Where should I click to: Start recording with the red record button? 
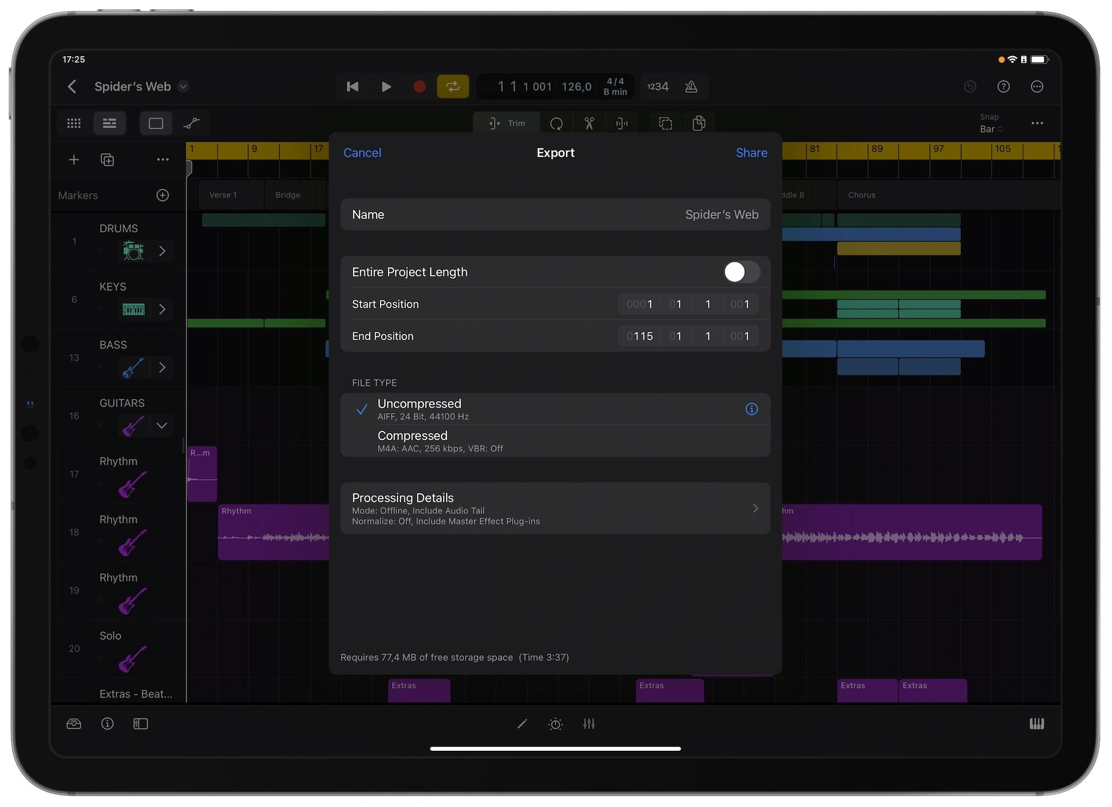click(419, 87)
